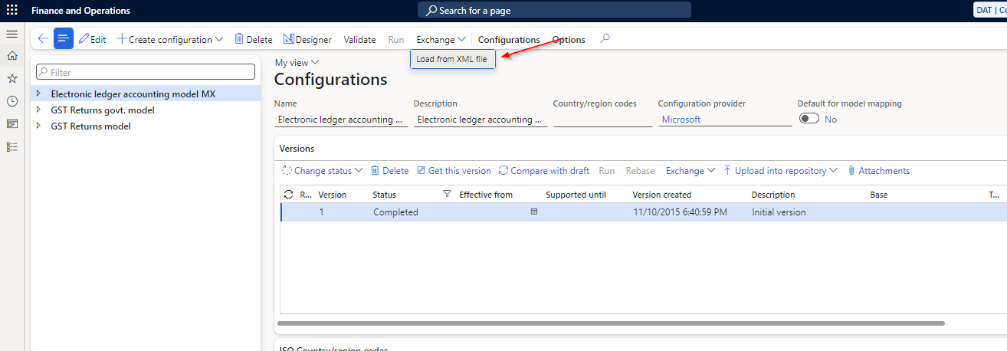
Task: Click the back arrow in action pane
Action: 43,39
